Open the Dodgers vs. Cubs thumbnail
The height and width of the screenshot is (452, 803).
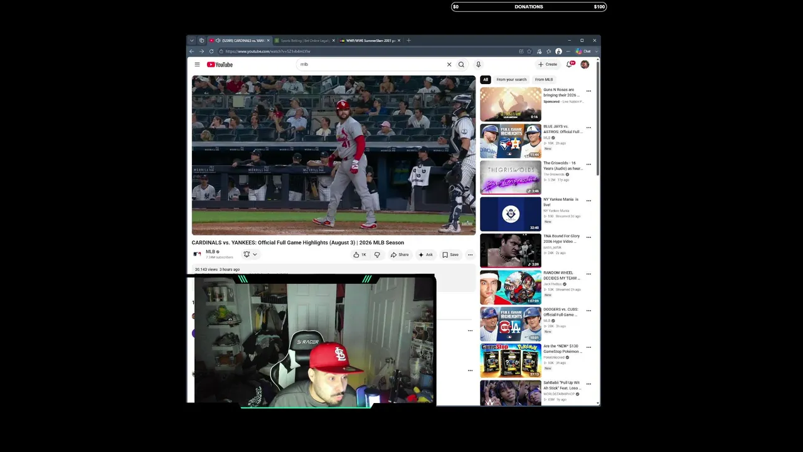(511, 324)
